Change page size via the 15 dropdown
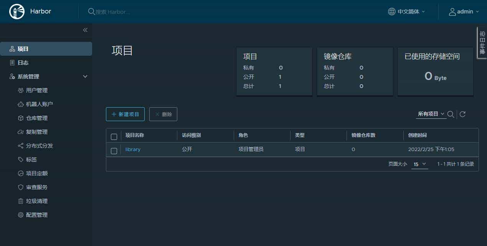This screenshot has height=246, width=487. pyautogui.click(x=419, y=164)
